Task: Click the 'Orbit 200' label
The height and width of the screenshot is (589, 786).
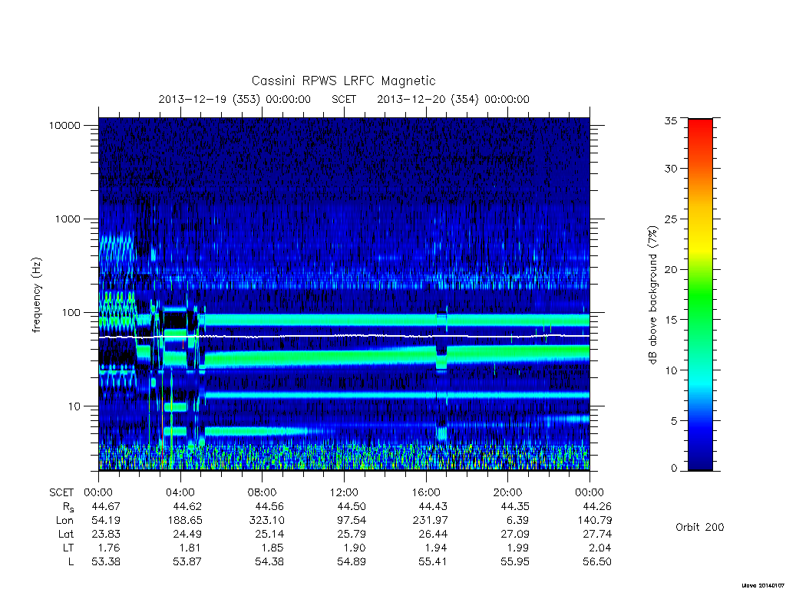Action: click(x=700, y=527)
